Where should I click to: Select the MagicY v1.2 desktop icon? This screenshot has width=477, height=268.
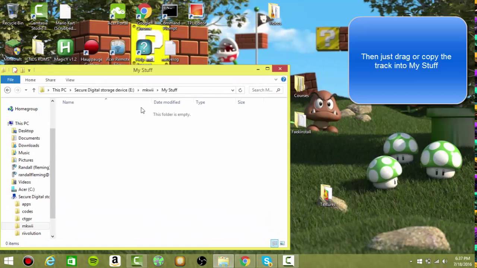point(65,51)
